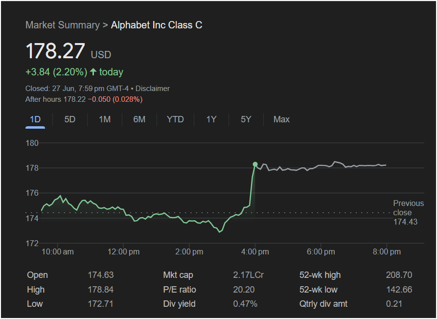Click the green 4:00 pm closing price dot
The width and height of the screenshot is (437, 319).
[255, 164]
